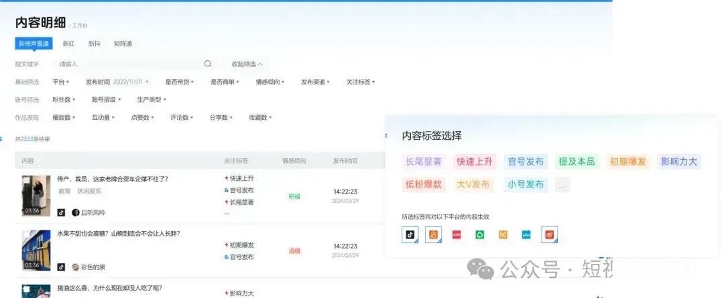Toggle the 初期爆发 content tag
Viewport: 724px width, 298px height.
[628, 161]
